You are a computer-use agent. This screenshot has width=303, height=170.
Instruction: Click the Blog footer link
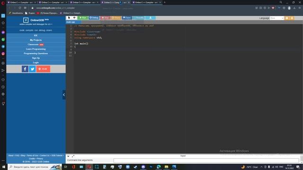pos(23,155)
